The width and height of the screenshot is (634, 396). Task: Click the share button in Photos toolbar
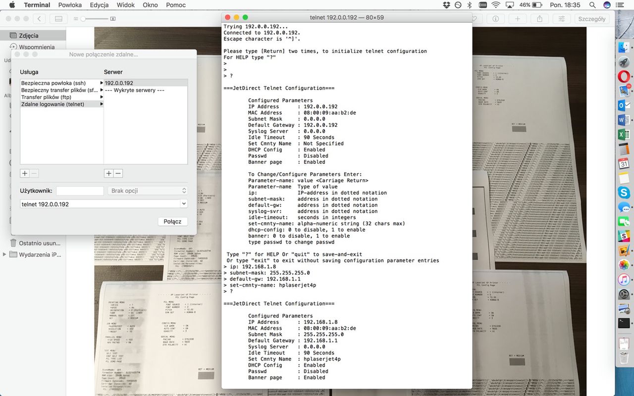tap(540, 18)
